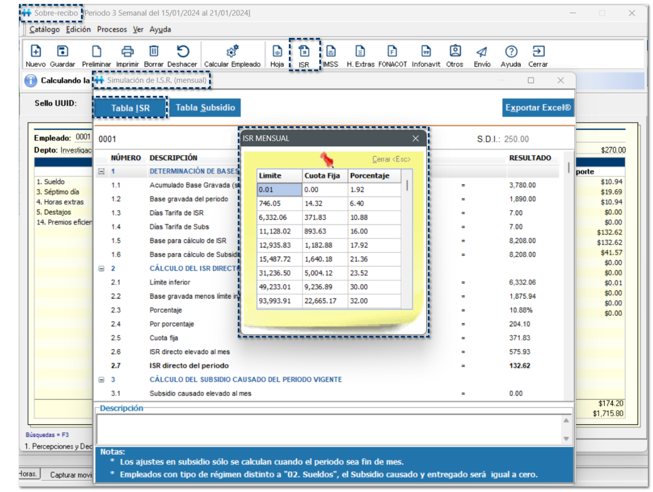Click the Borrar trash icon
Viewport: 653px width, 492px height.
point(154,52)
